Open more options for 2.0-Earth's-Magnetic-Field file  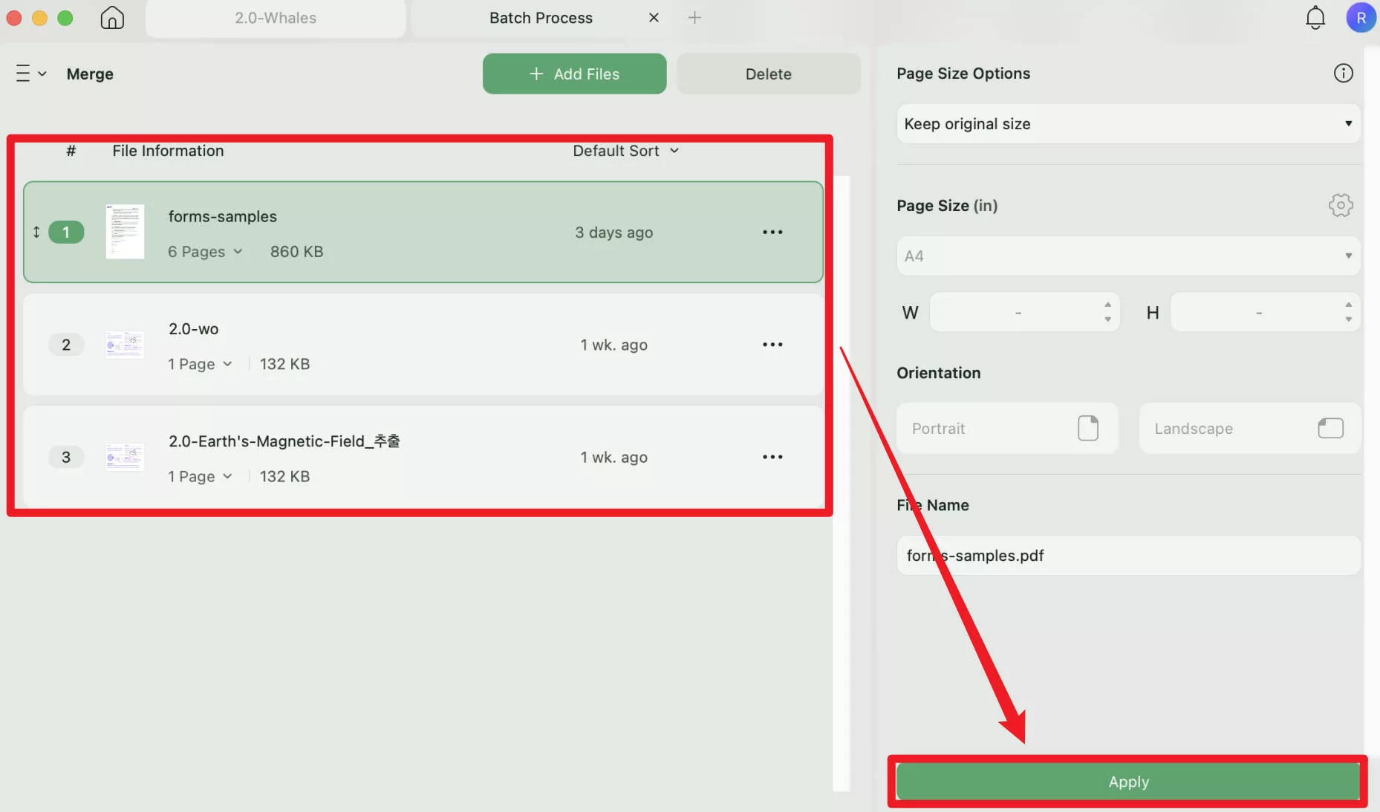tap(772, 457)
